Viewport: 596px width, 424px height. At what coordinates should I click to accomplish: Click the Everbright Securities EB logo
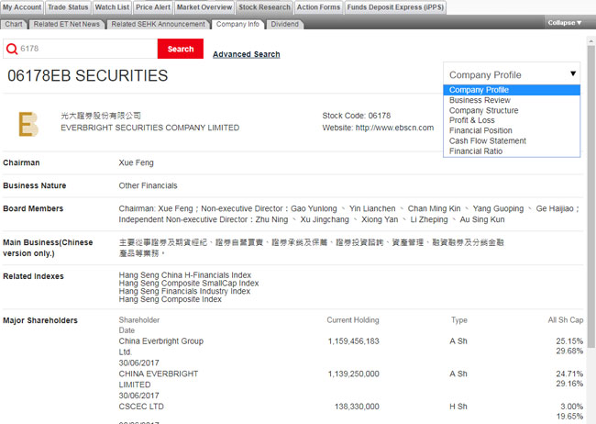tap(28, 124)
